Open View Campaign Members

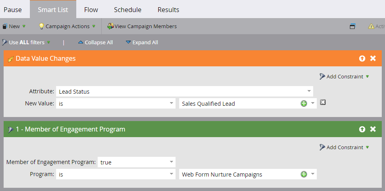click(x=142, y=27)
